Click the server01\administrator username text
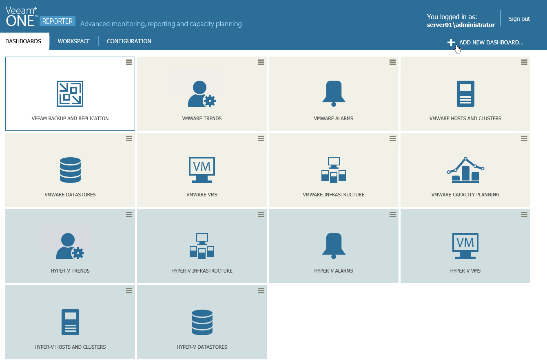Viewport: 547px width, 363px height. pos(461,25)
